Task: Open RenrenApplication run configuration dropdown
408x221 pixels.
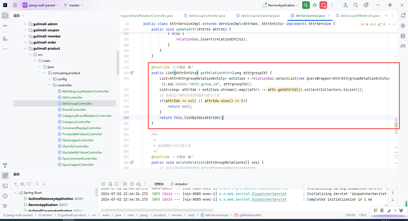Action: click(280, 5)
